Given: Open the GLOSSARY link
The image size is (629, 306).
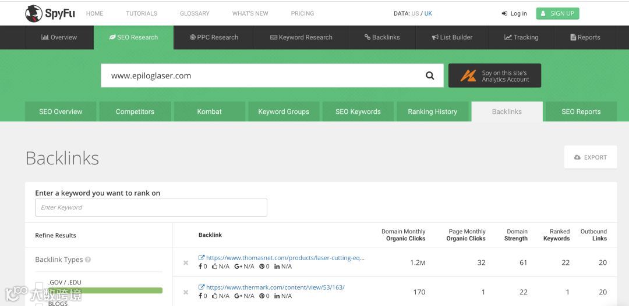Looking at the screenshot, I should click(195, 13).
